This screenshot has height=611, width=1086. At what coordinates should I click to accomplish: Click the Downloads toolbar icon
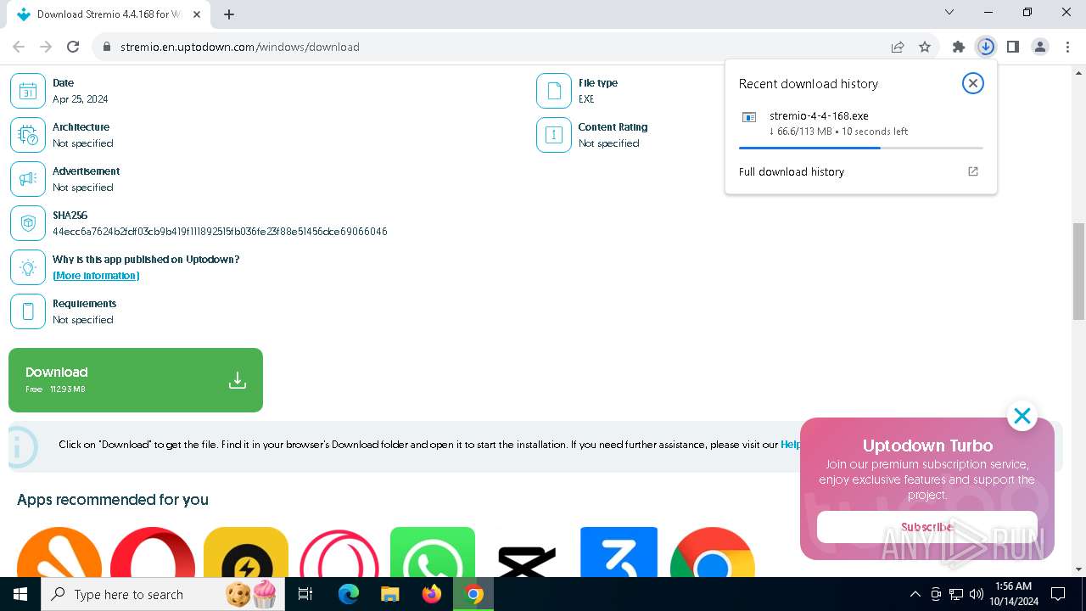[986, 47]
